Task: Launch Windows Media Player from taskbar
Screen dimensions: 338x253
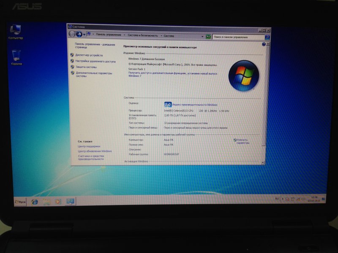Action: pyautogui.click(x=58, y=202)
